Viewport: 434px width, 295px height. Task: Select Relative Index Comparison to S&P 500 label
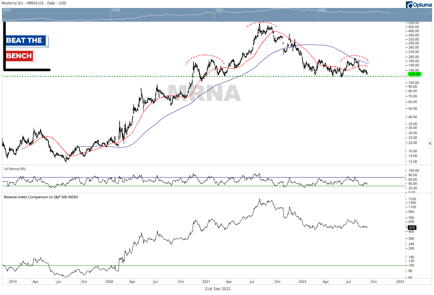click(41, 197)
